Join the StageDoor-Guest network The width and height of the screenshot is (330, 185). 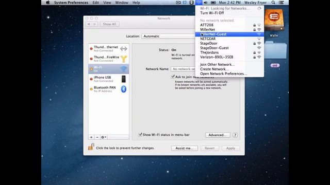click(229, 48)
